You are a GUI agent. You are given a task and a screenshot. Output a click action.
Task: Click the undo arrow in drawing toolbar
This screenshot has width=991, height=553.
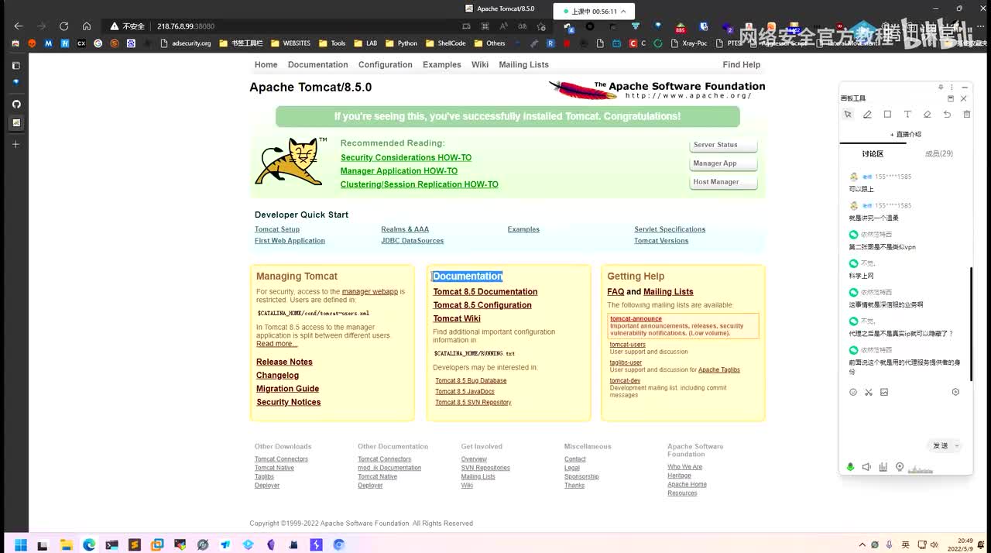pyautogui.click(x=947, y=114)
